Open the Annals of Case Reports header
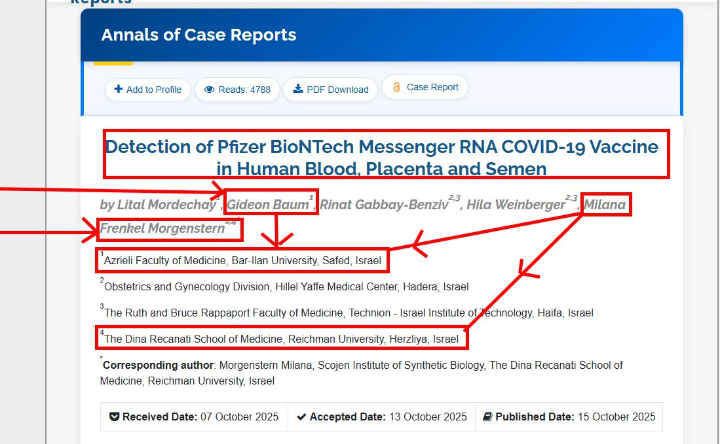720x444 pixels. tap(199, 35)
